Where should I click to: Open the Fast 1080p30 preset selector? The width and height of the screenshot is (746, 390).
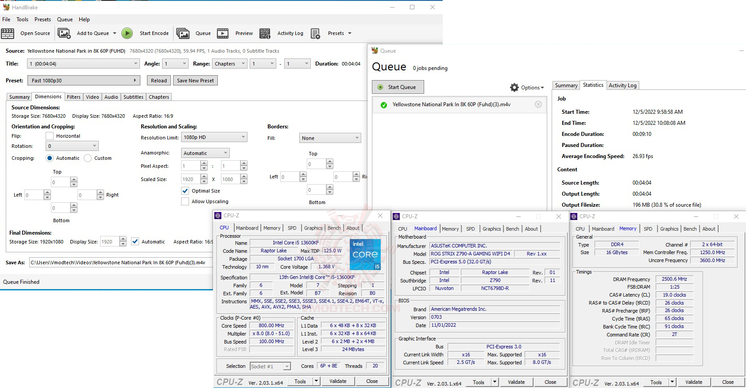pos(84,81)
